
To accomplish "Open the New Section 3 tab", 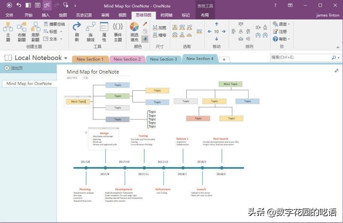I will click(x=163, y=59).
